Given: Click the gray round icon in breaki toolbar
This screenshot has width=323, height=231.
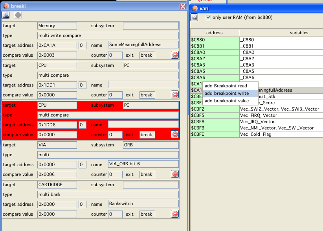Looking at the screenshot, I should coord(18,15).
